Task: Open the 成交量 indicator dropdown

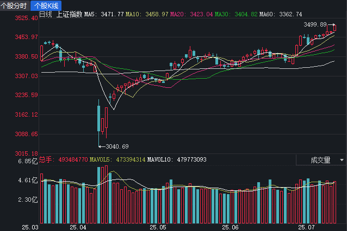Action: click(x=321, y=160)
